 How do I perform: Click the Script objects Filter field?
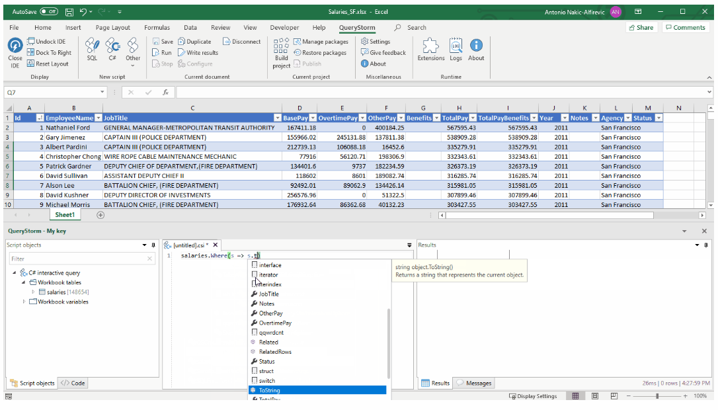click(x=81, y=259)
